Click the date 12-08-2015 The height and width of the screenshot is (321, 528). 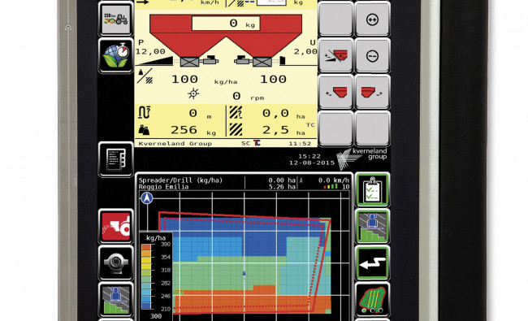312,163
